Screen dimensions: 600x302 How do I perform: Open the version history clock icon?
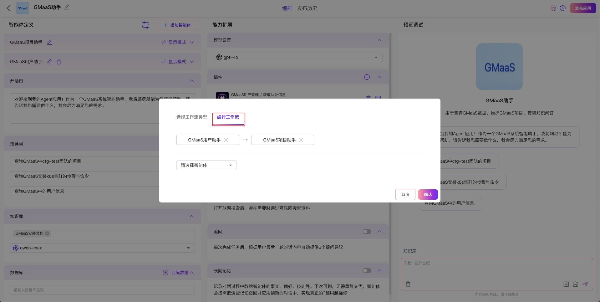click(563, 8)
